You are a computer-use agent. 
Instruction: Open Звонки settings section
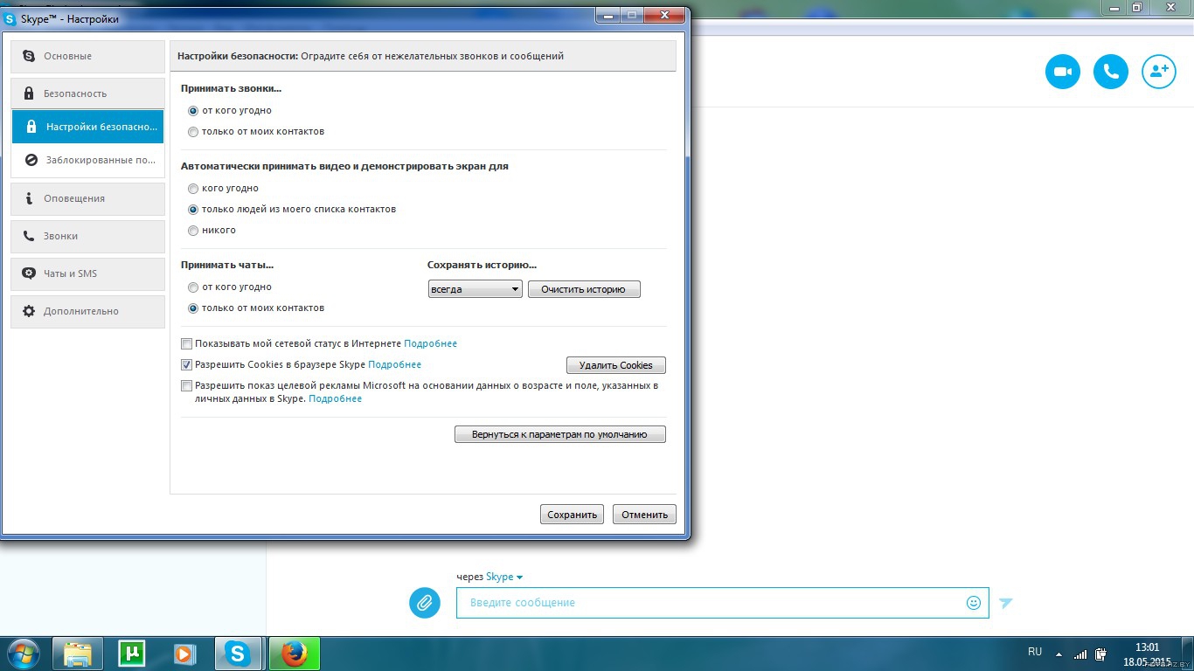point(87,236)
